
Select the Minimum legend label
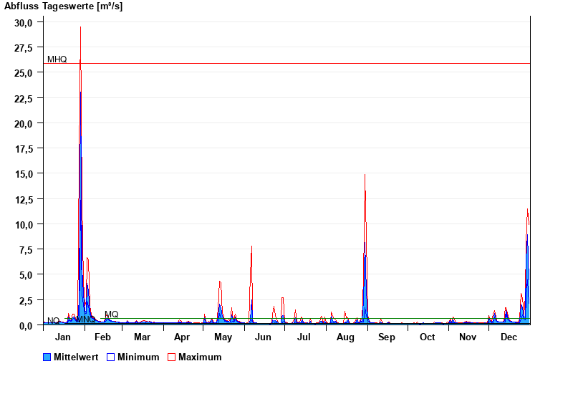[138, 357]
